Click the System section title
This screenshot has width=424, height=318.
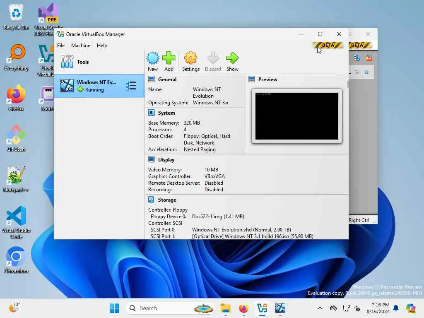[x=166, y=113]
